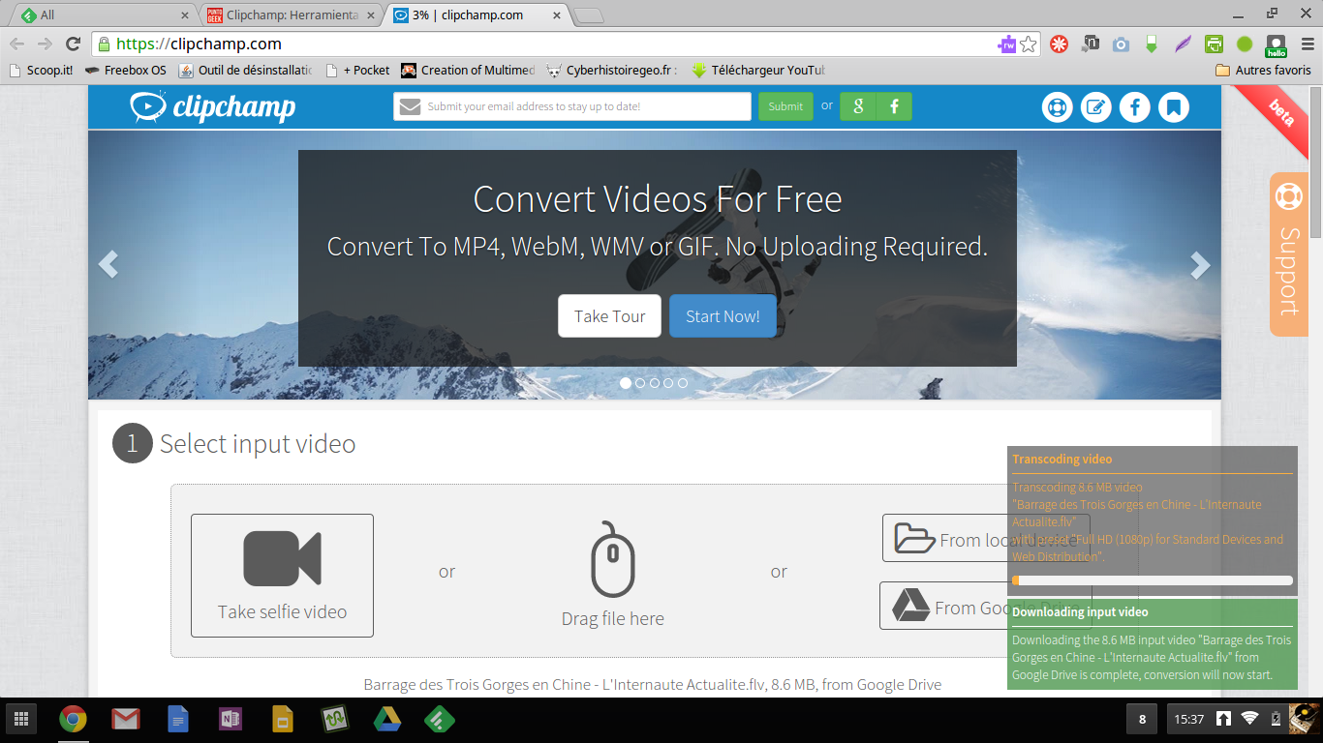Click the green download arrow extension

[1152, 44]
